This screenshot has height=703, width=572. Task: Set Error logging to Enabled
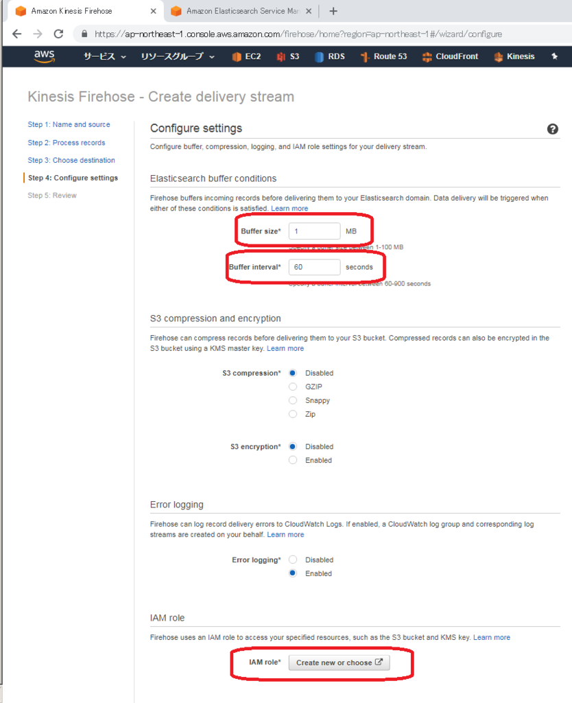(293, 573)
